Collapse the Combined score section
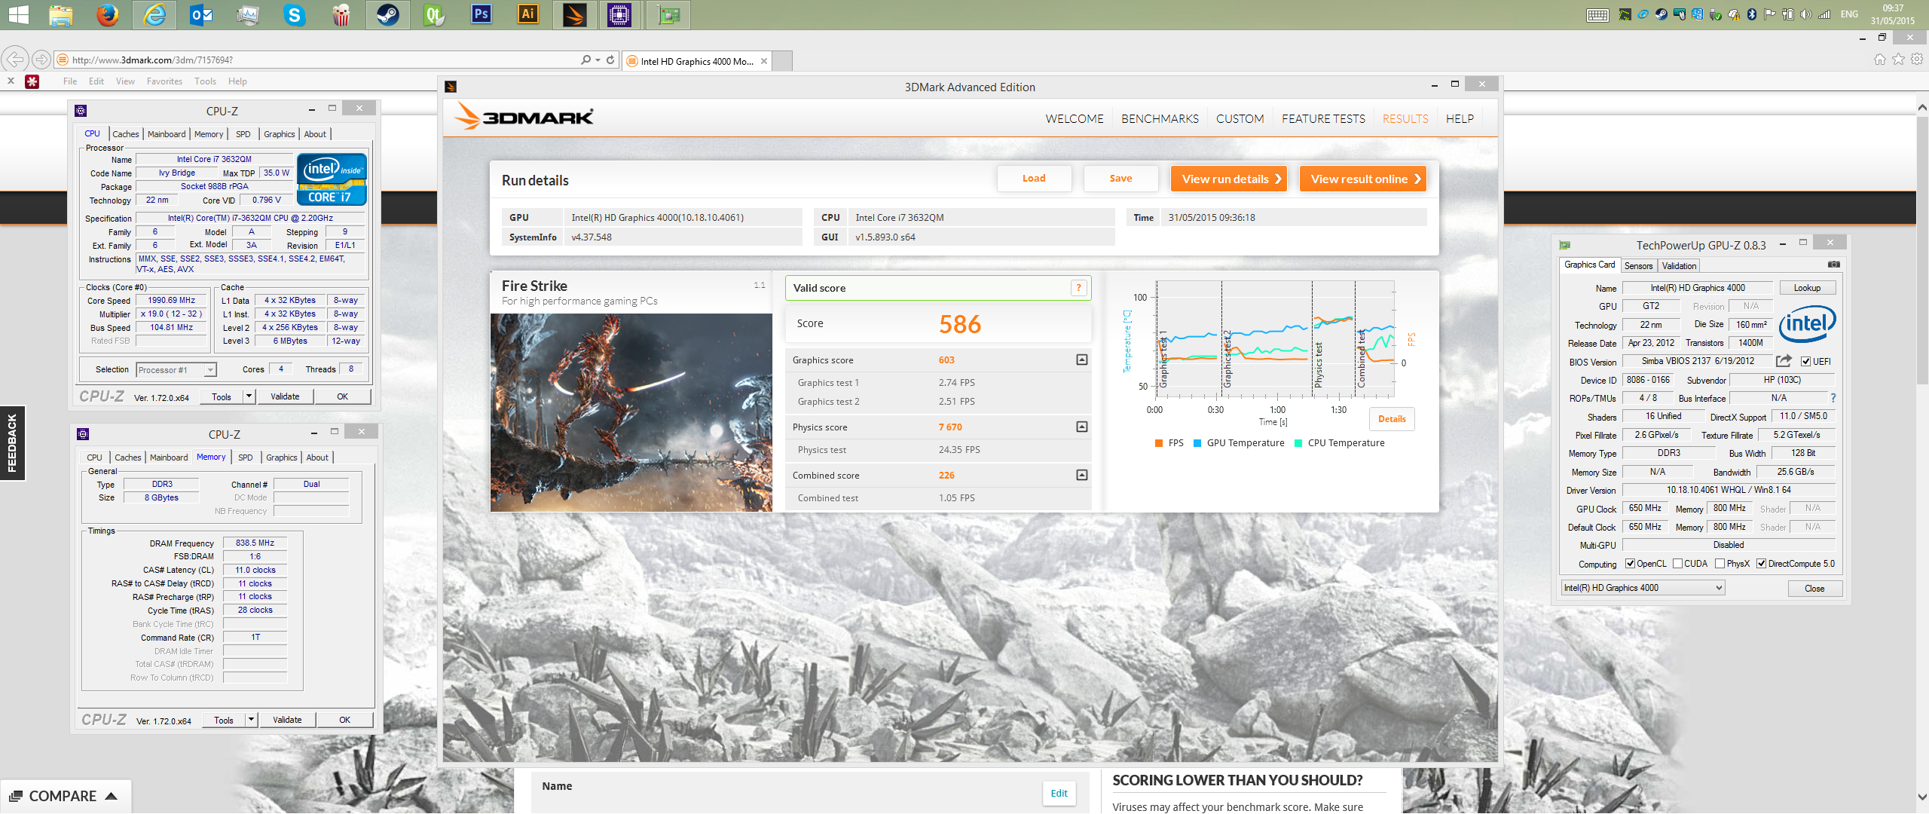 1082,476
